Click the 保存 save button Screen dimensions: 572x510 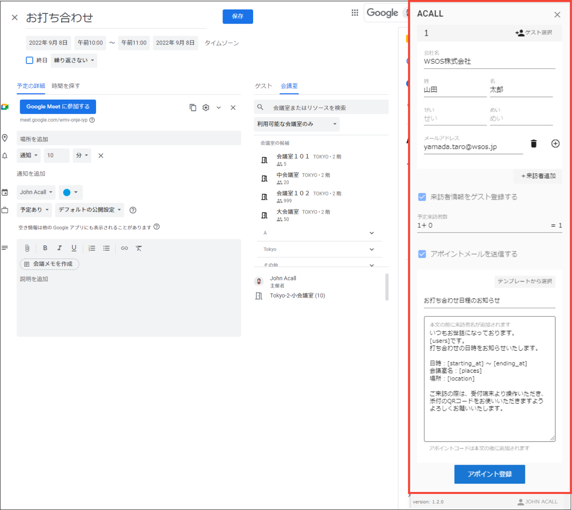pyautogui.click(x=238, y=16)
